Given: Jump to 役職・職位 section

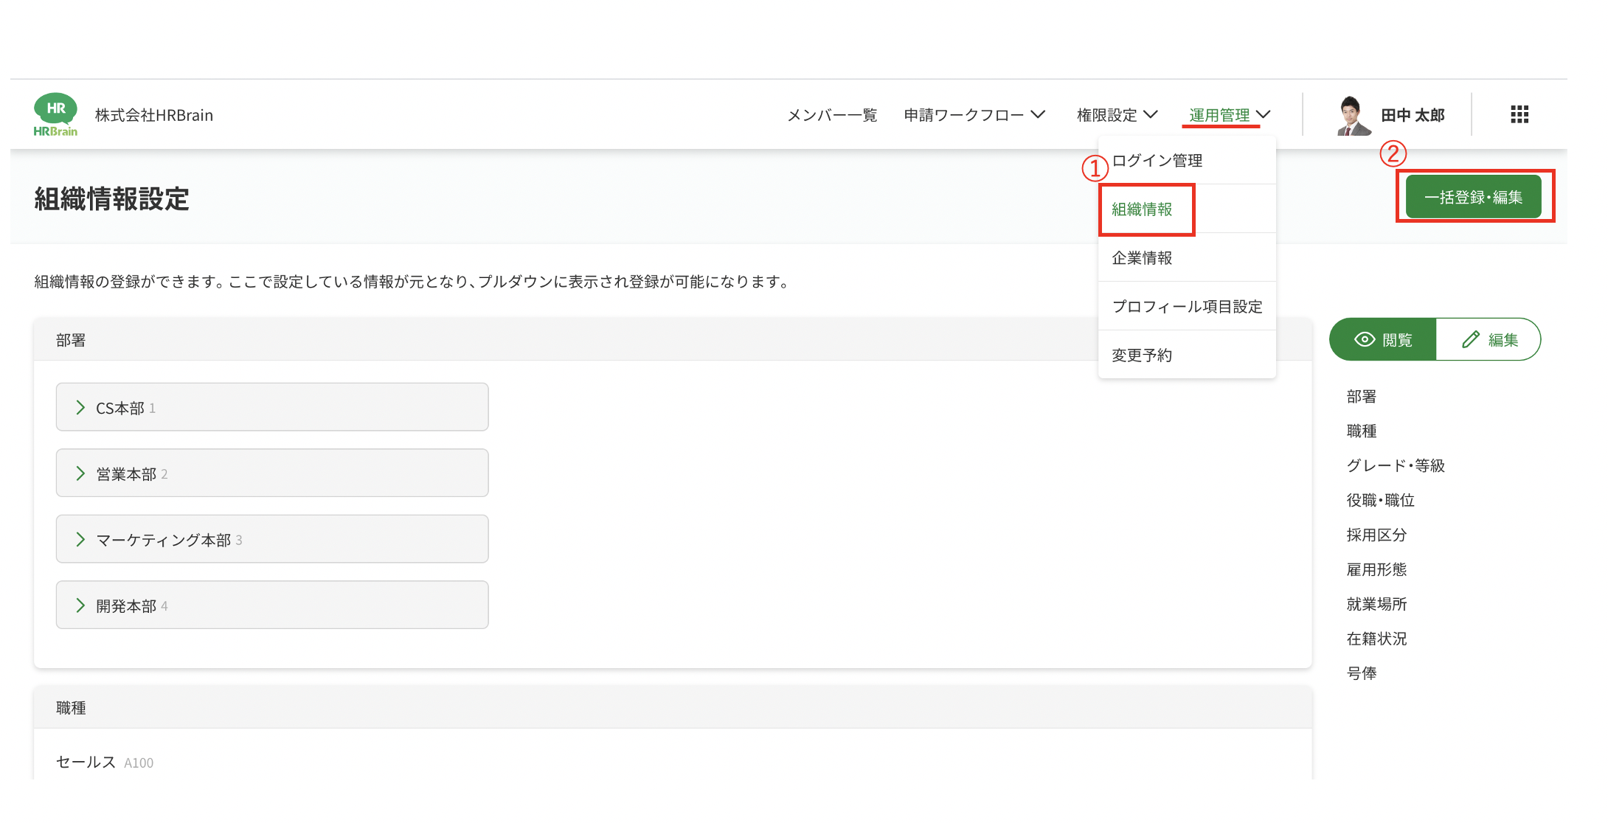Looking at the screenshot, I should 1380,500.
